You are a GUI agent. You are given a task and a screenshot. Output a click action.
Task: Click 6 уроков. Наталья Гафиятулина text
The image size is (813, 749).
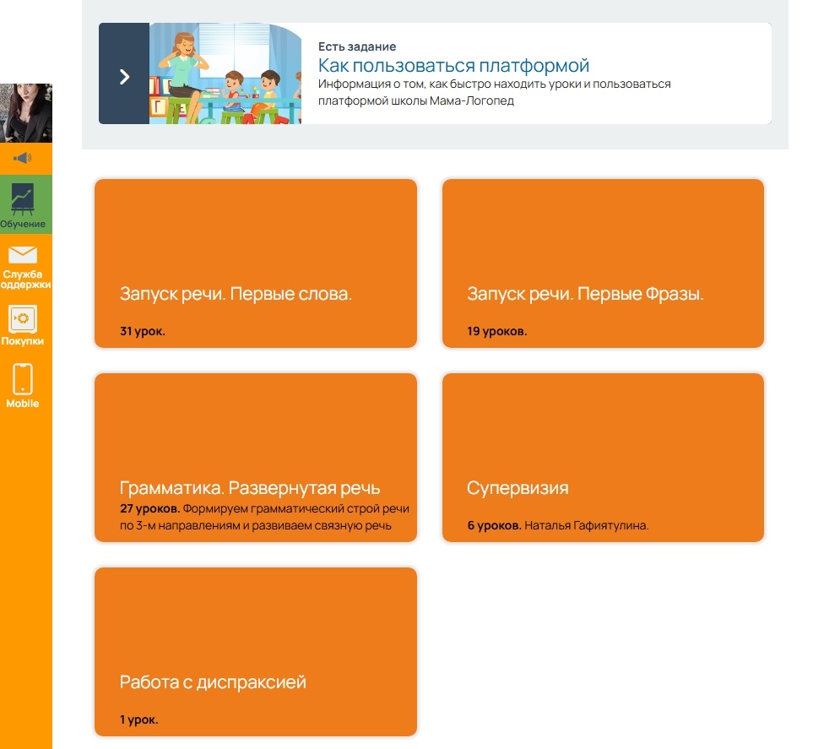pyautogui.click(x=558, y=525)
